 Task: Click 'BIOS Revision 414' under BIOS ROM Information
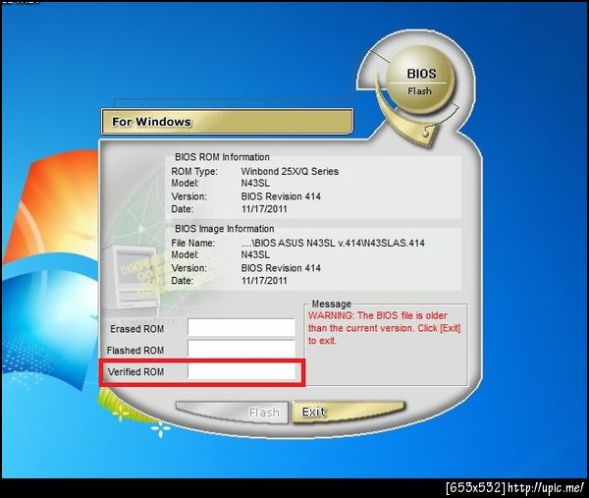point(281,196)
